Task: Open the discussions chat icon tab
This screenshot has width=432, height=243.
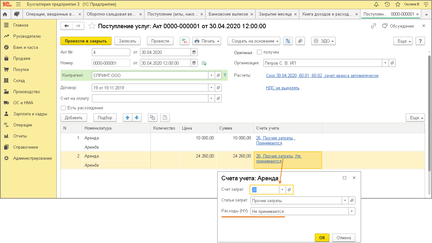Action: pos(16,14)
